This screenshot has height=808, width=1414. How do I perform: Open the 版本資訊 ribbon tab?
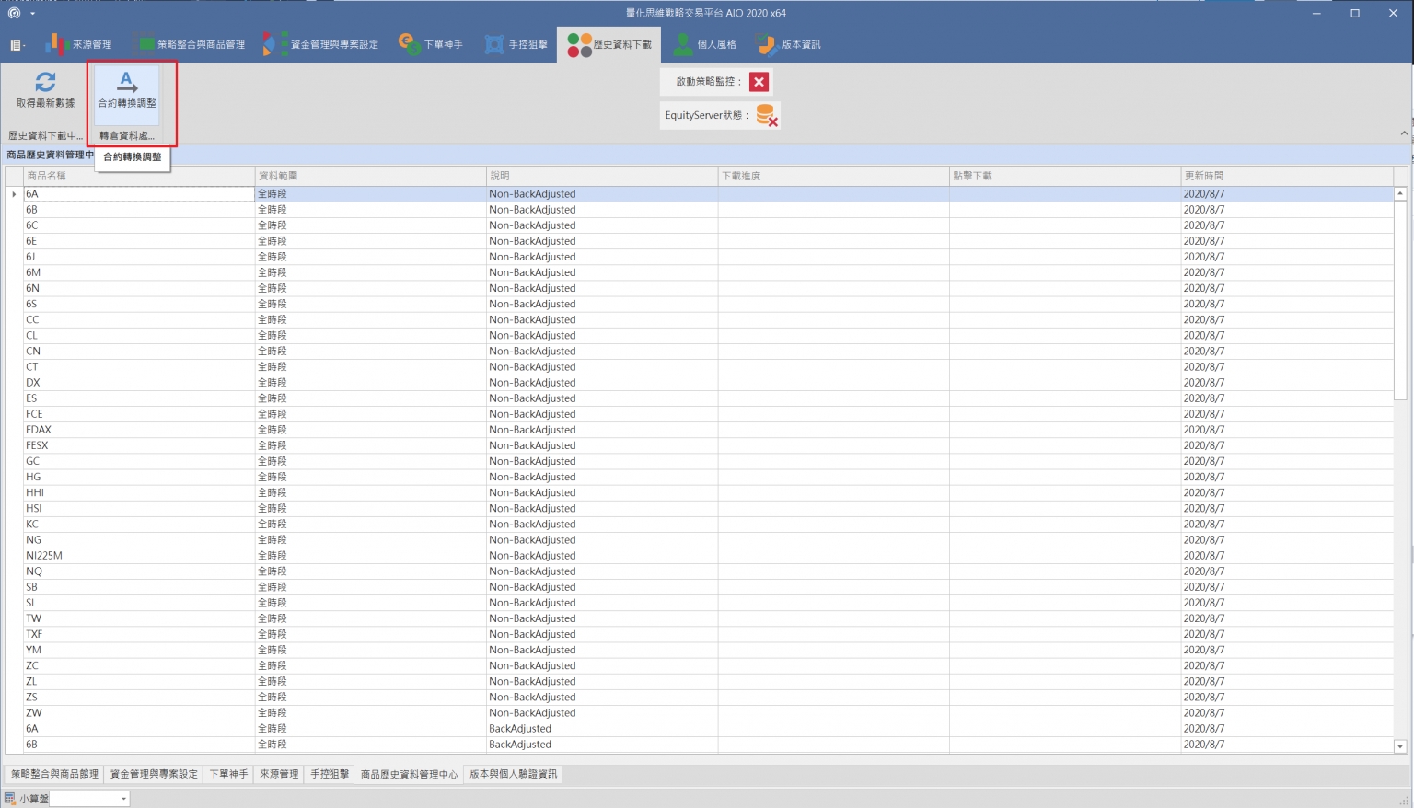click(789, 44)
